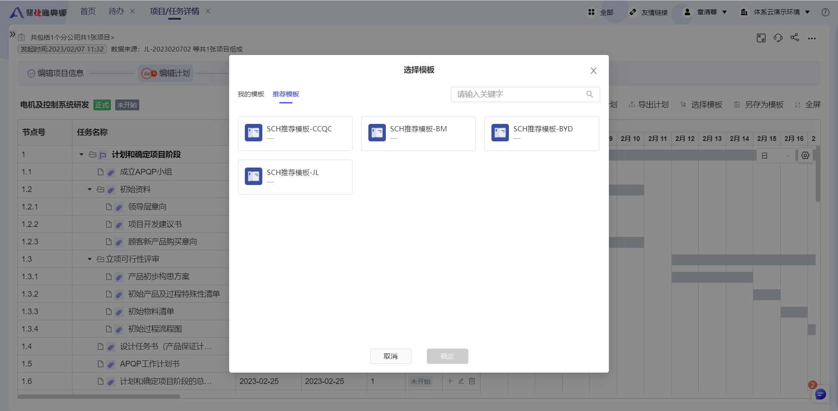Click the 编辑项目信息 step

55,73
